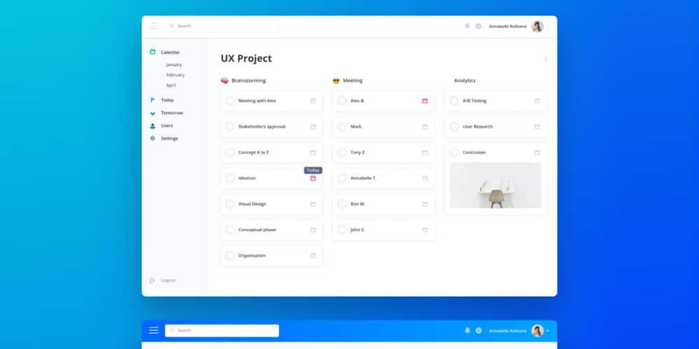699x349 pixels.
Task: Click the green Calendar icon in sidebar
Action: (152, 52)
